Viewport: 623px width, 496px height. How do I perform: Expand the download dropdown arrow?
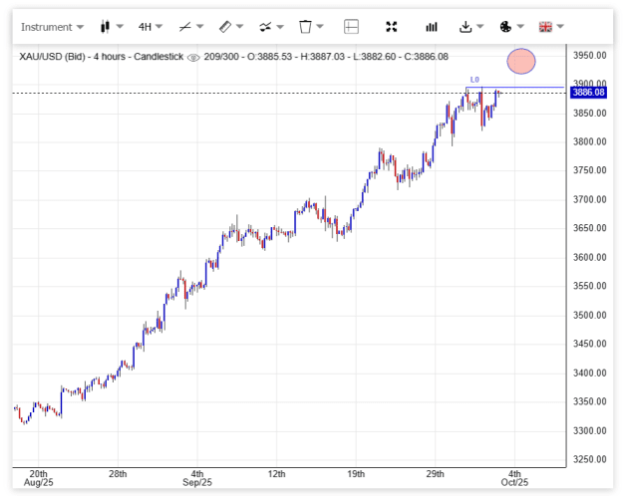(x=480, y=27)
